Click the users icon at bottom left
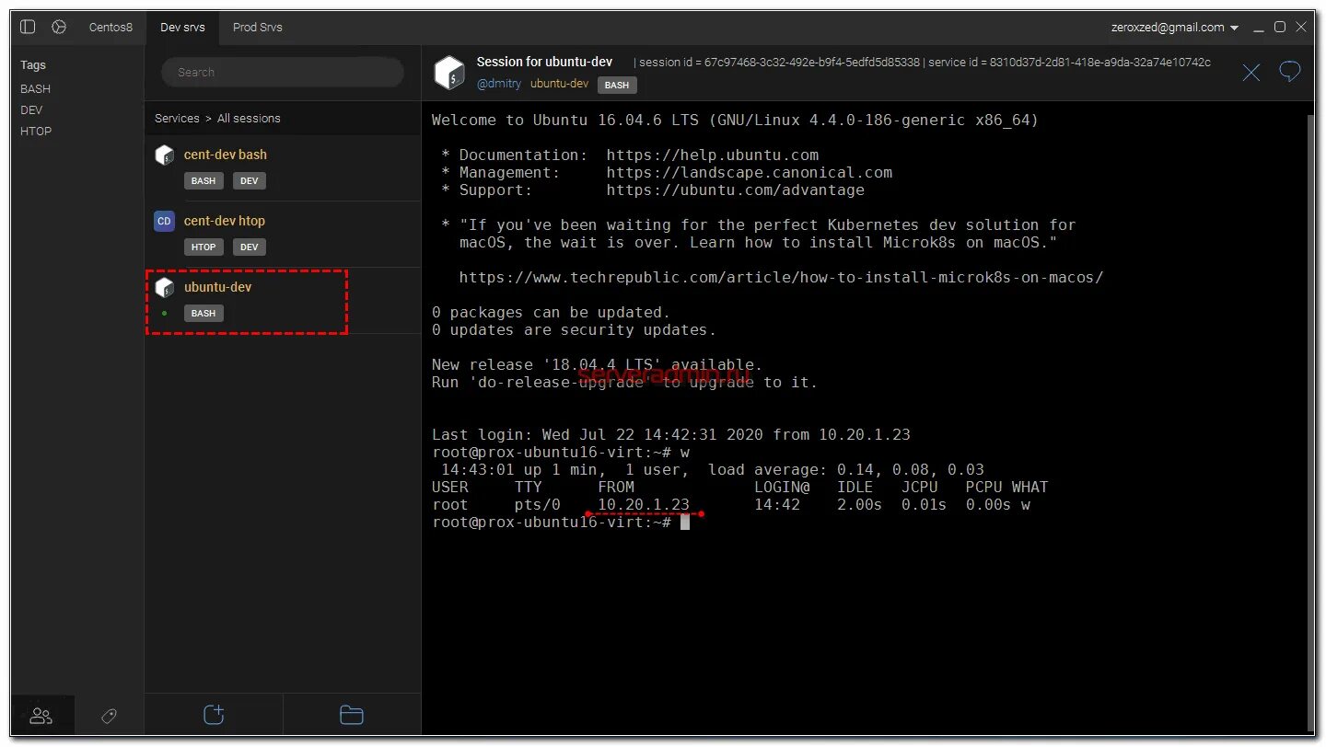 41,716
